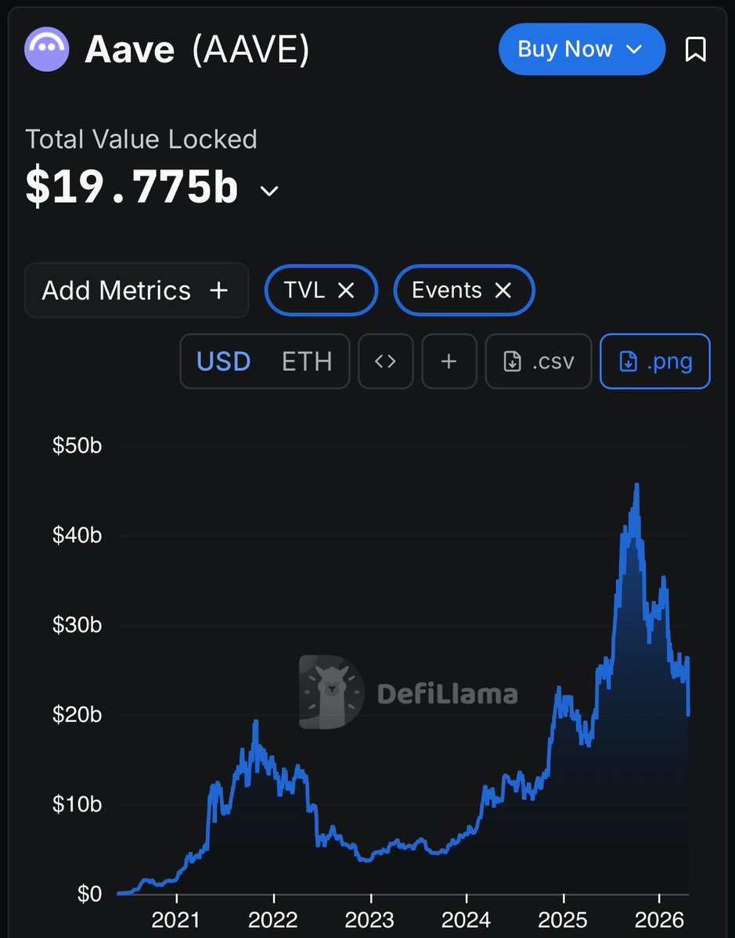
Task: Open the Buy Now dropdown
Action: 581,49
